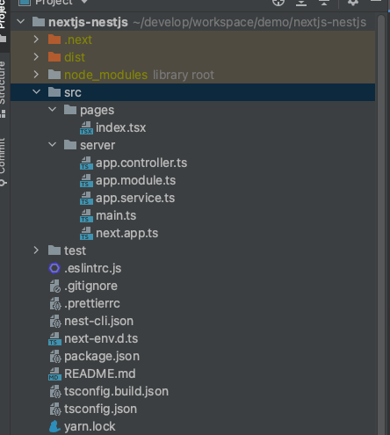Collapse the nextjs-nestjs root folder
Screen dimensions: 390x435
pyautogui.click(x=20, y=22)
